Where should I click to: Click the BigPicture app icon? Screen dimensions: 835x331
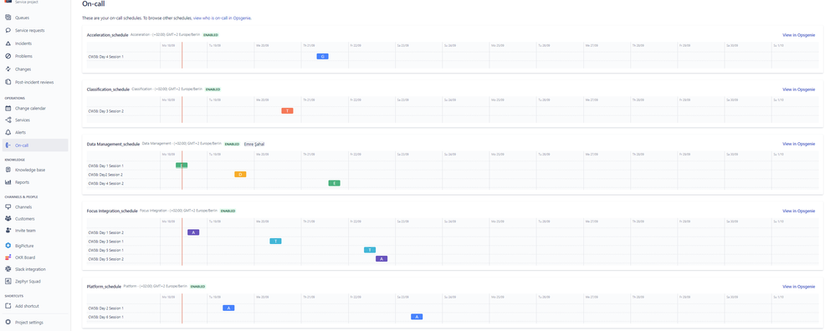click(x=8, y=246)
